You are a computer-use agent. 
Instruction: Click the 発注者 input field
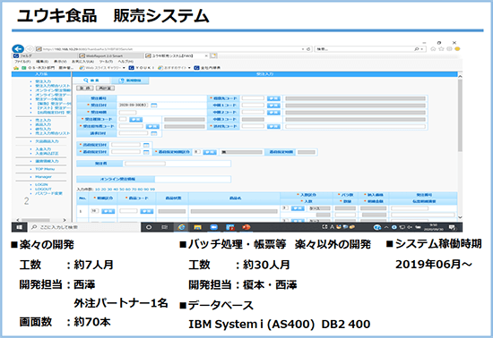click(x=145, y=164)
